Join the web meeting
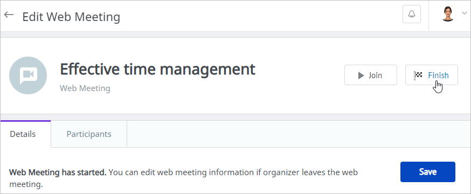Image resolution: width=471 pixels, height=194 pixels. [371, 75]
